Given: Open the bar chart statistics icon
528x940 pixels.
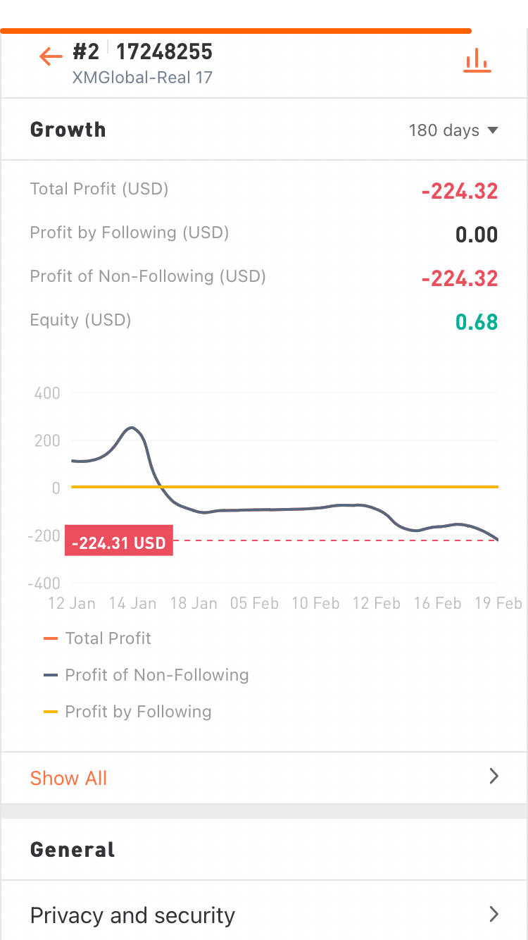Looking at the screenshot, I should point(477,61).
